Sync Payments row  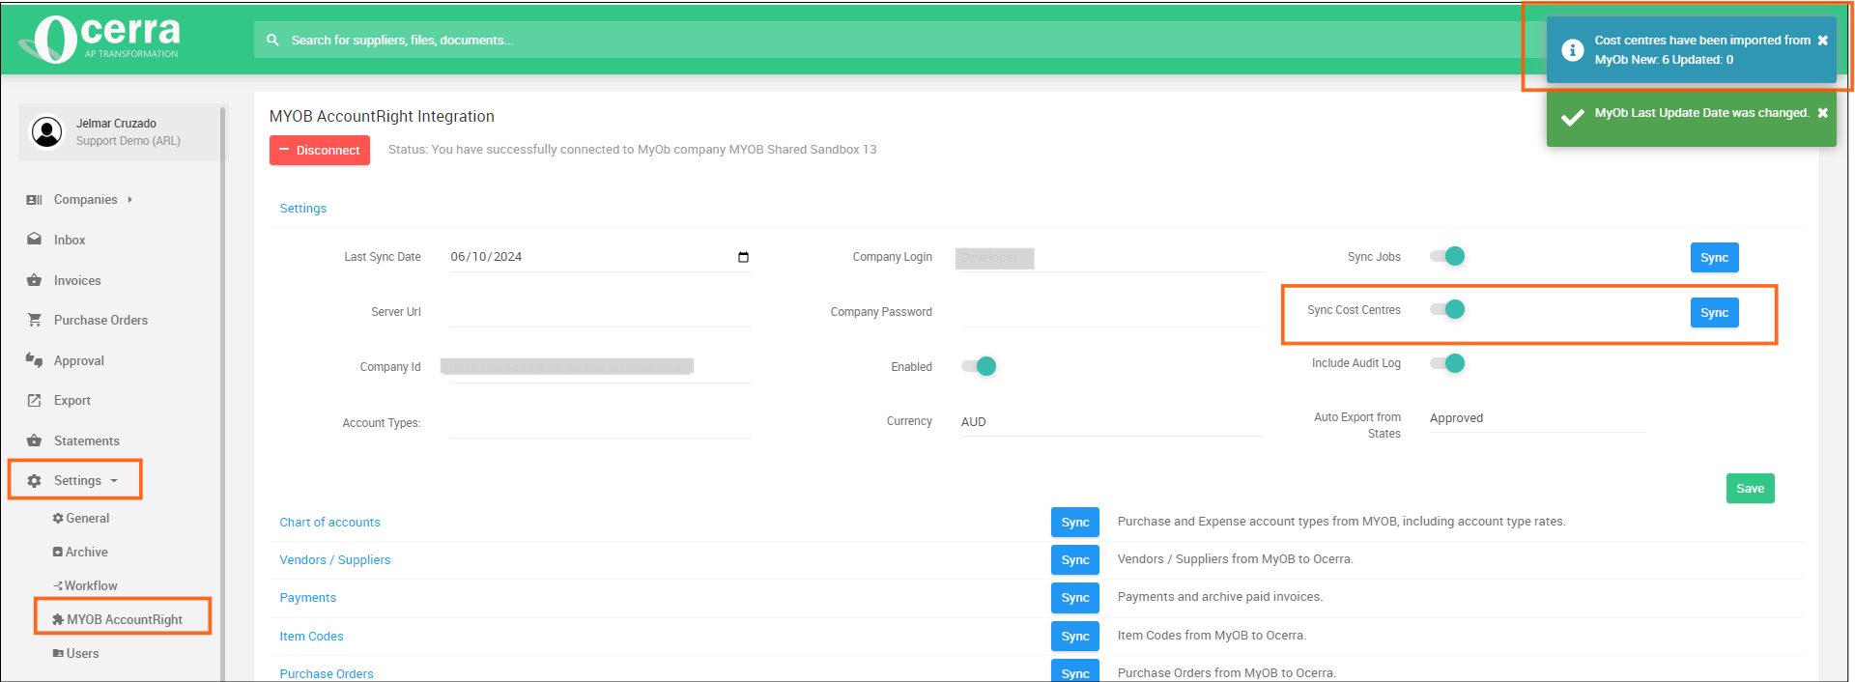pos(1075,598)
